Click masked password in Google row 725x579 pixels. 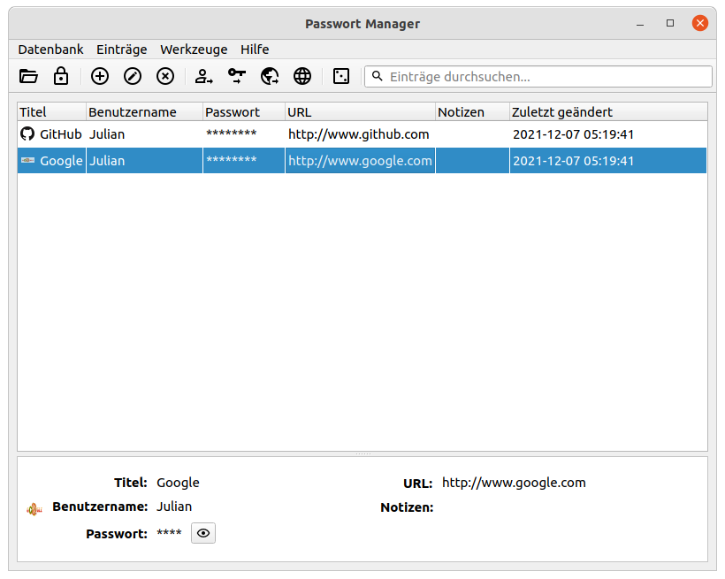tap(231, 160)
